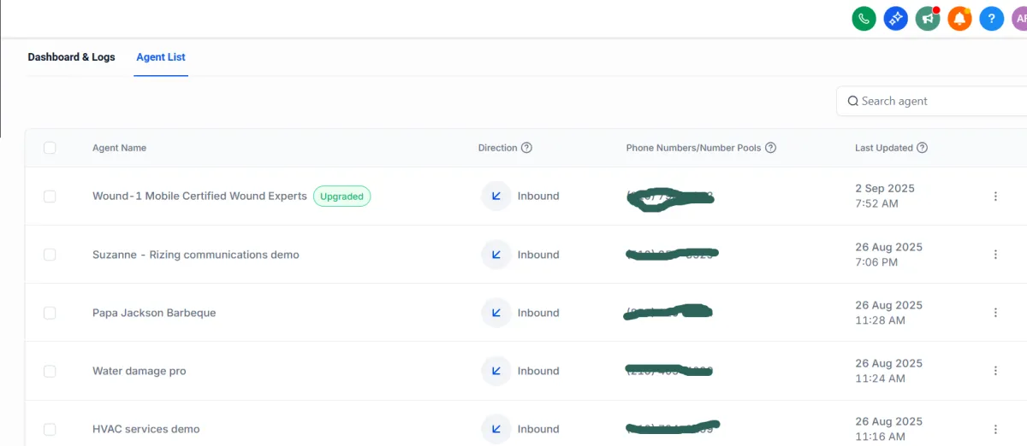1027x446 pixels.
Task: Focus the Search agent input field
Action: (932, 101)
